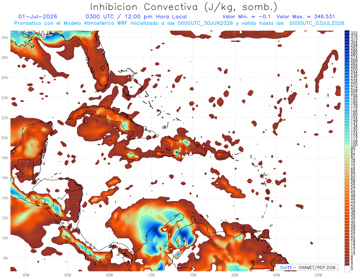361x279 pixels.
Task: Click the "22N" latitude label
Action: pyautogui.click(x=5, y=118)
